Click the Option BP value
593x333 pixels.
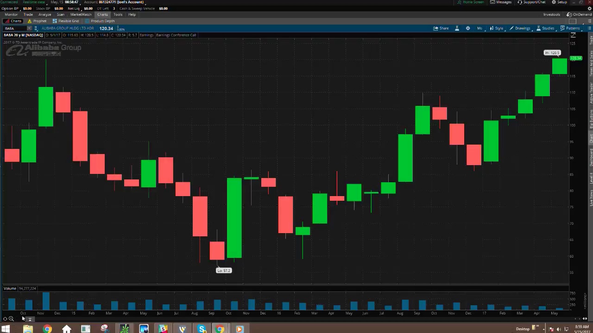tap(27, 8)
